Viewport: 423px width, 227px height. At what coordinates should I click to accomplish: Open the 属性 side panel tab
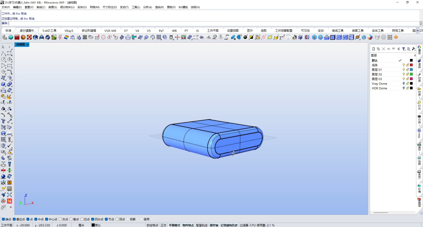(x=419, y=50)
